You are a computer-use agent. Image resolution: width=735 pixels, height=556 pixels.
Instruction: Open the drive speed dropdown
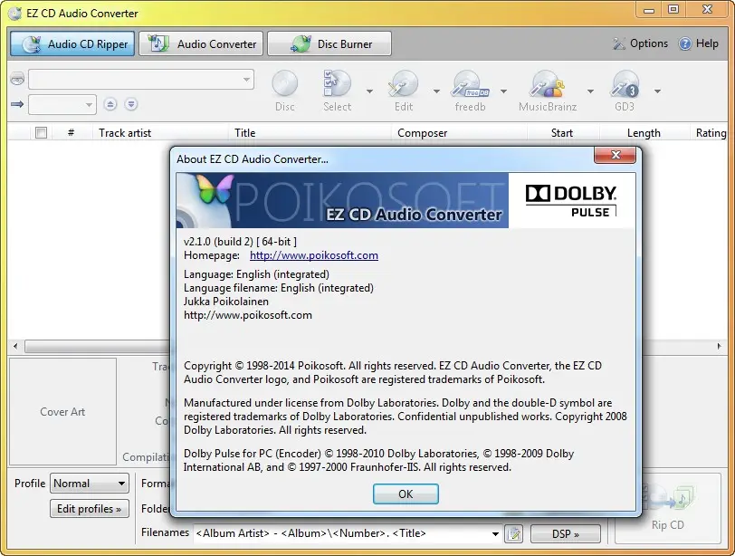click(62, 104)
